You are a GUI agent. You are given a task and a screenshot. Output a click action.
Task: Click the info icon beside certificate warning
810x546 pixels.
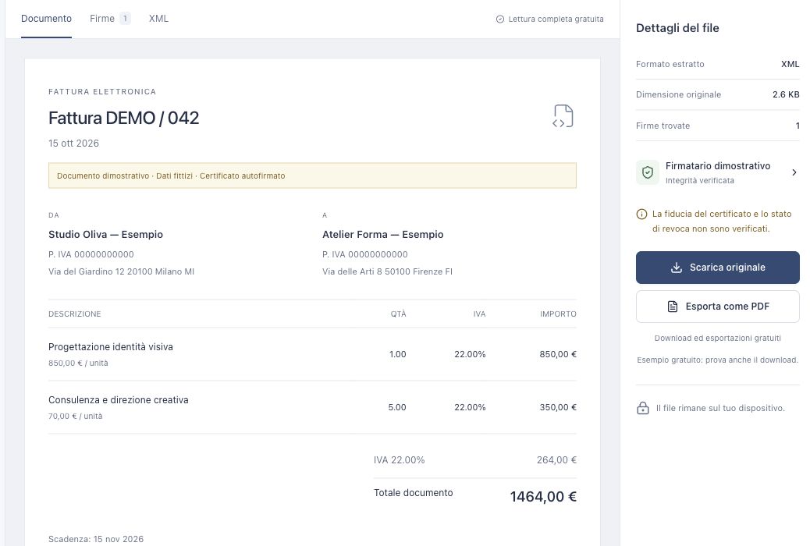pos(641,214)
